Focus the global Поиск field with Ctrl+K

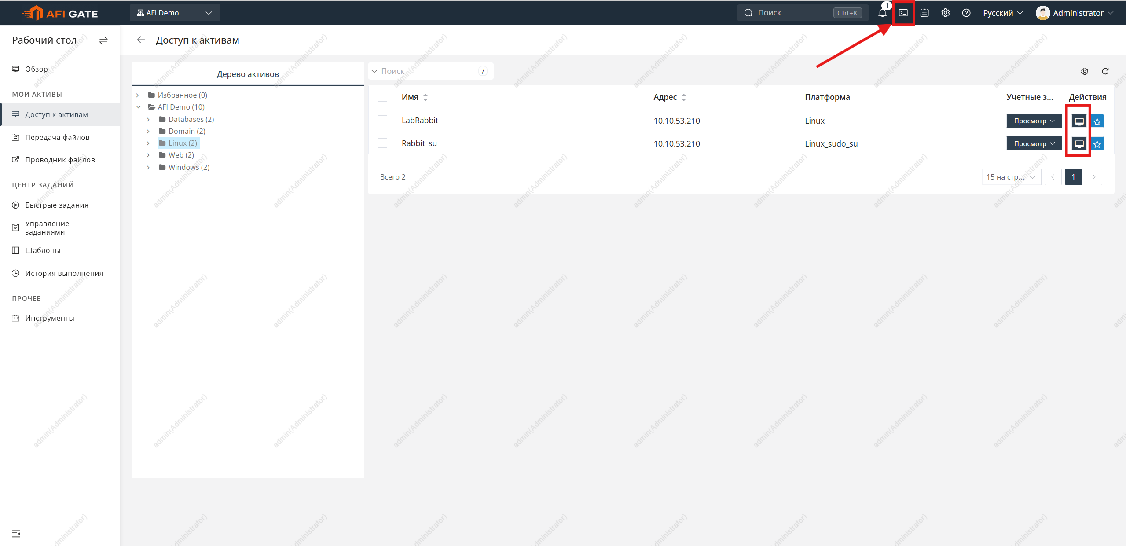point(803,13)
